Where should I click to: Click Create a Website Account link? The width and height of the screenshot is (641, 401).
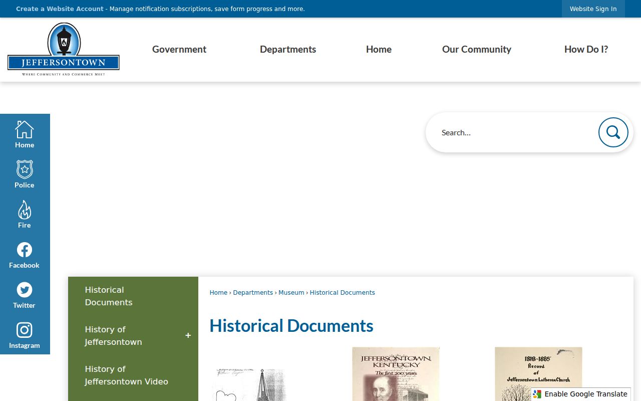60,9
